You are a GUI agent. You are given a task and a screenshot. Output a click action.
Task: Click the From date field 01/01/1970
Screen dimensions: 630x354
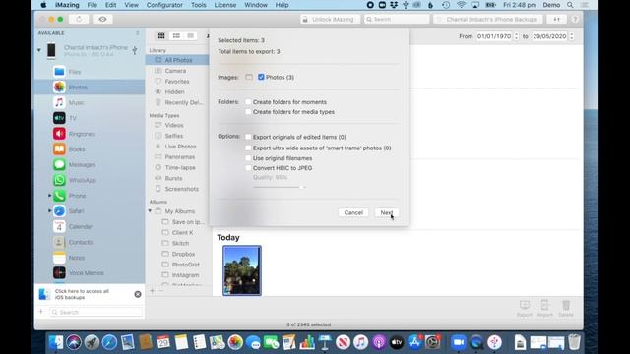click(x=494, y=36)
